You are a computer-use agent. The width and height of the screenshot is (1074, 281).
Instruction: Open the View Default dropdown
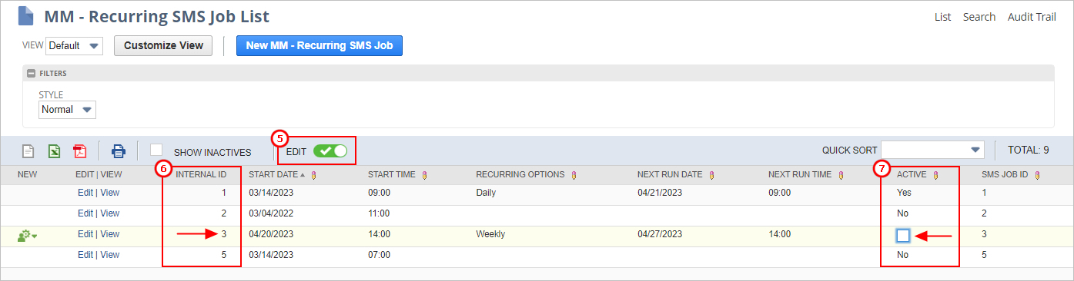75,46
